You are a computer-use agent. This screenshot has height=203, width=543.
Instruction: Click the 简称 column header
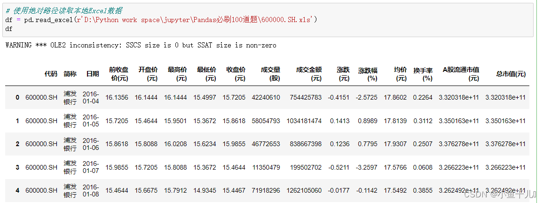click(x=70, y=74)
